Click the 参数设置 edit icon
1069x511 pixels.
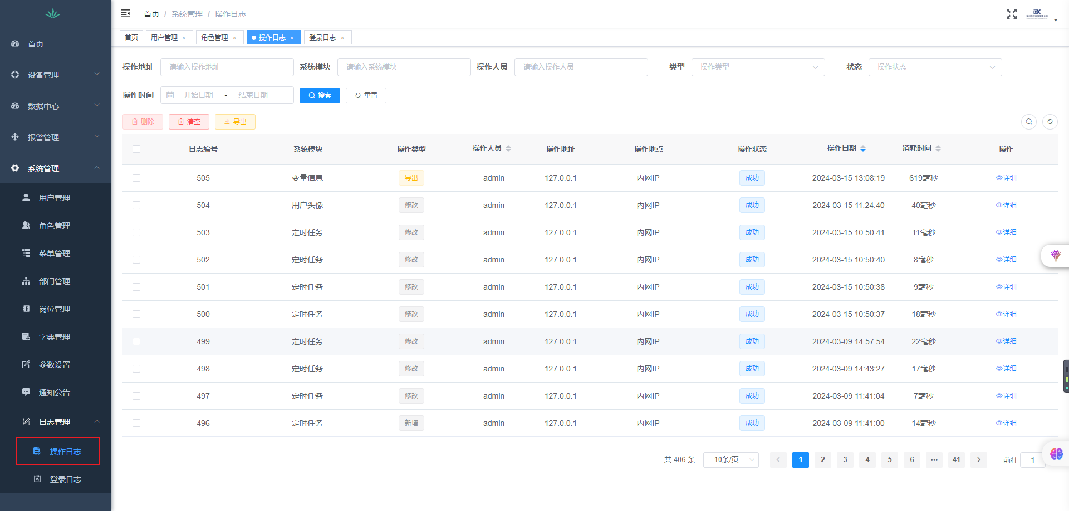pos(26,364)
